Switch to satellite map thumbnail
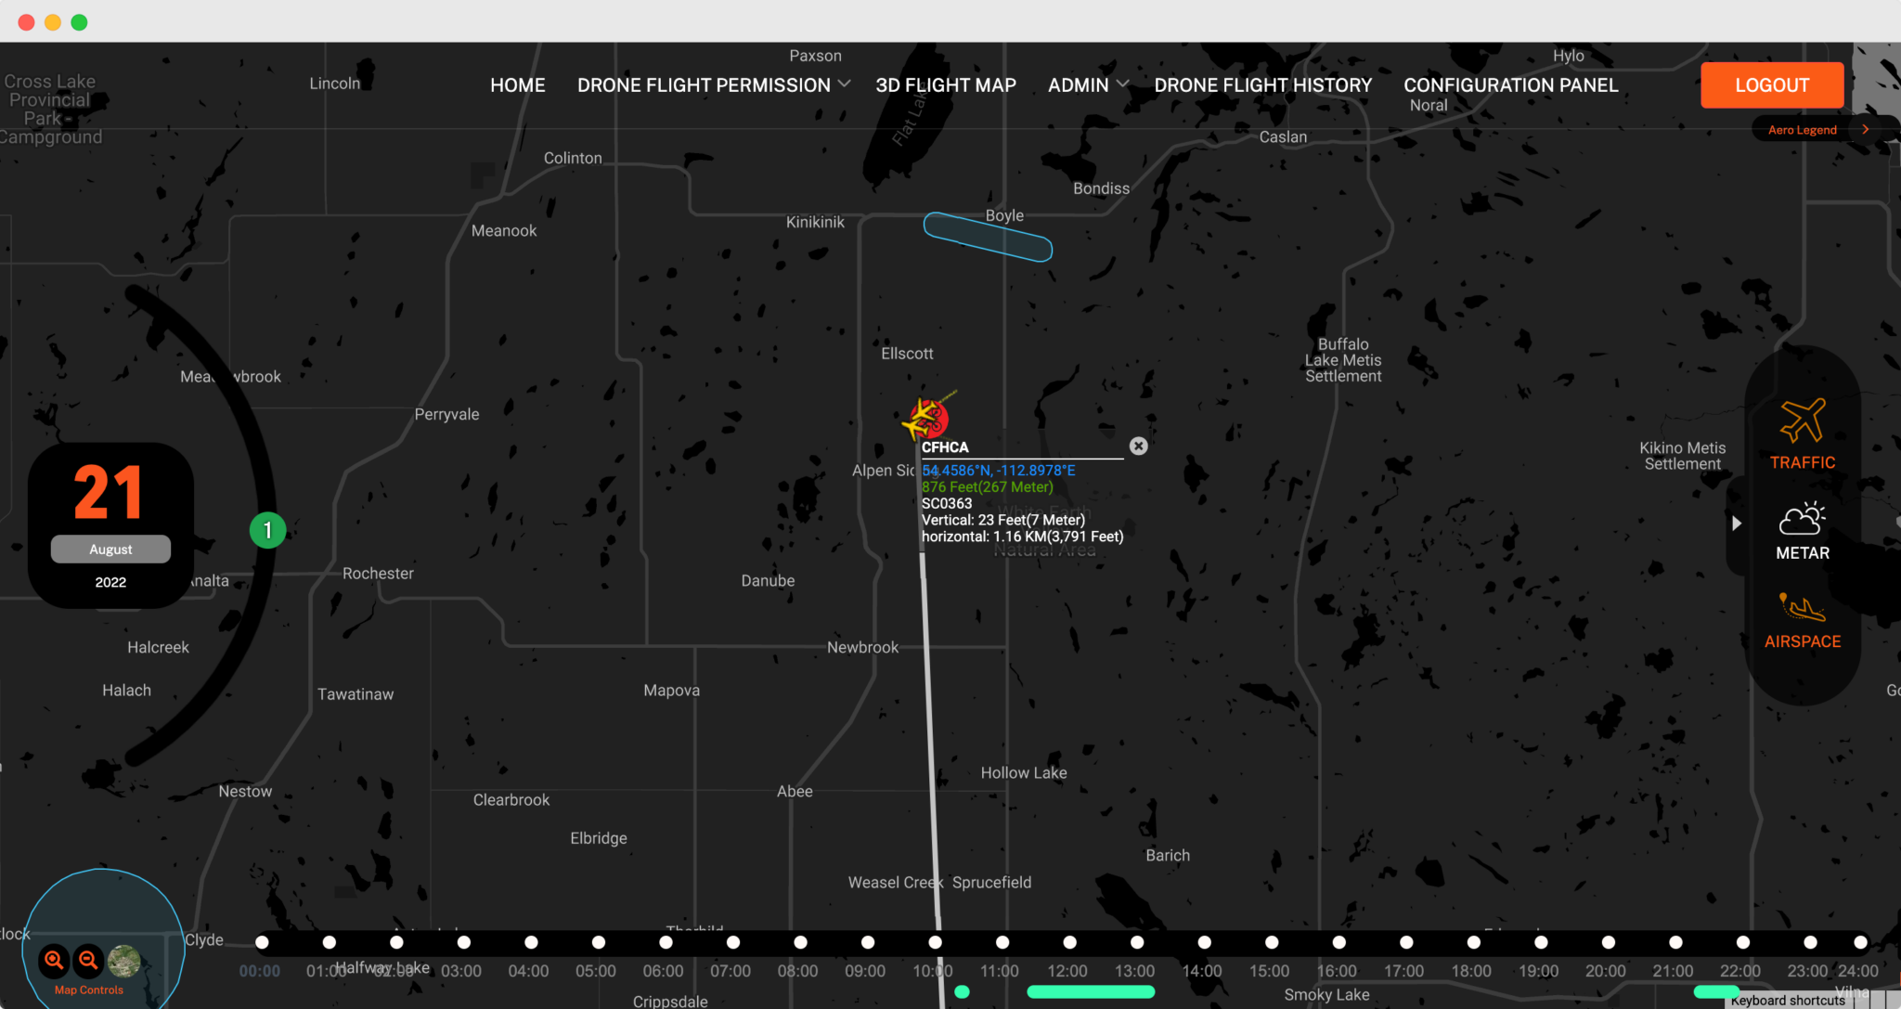Image resolution: width=1901 pixels, height=1009 pixels. tap(123, 961)
